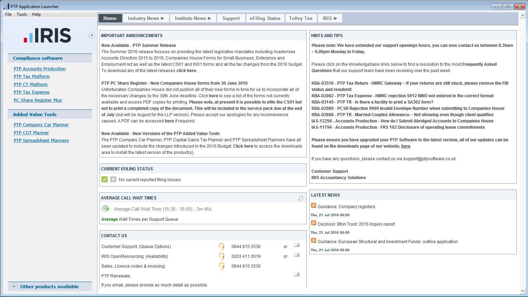Open KBA-03516 PTP Tax Return HMRC Gateway article
Image resolution: width=528 pixels, height=297 pixels.
pos(410,86)
